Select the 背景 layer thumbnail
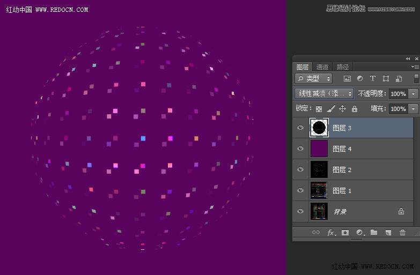420x275 pixels. pos(319,211)
